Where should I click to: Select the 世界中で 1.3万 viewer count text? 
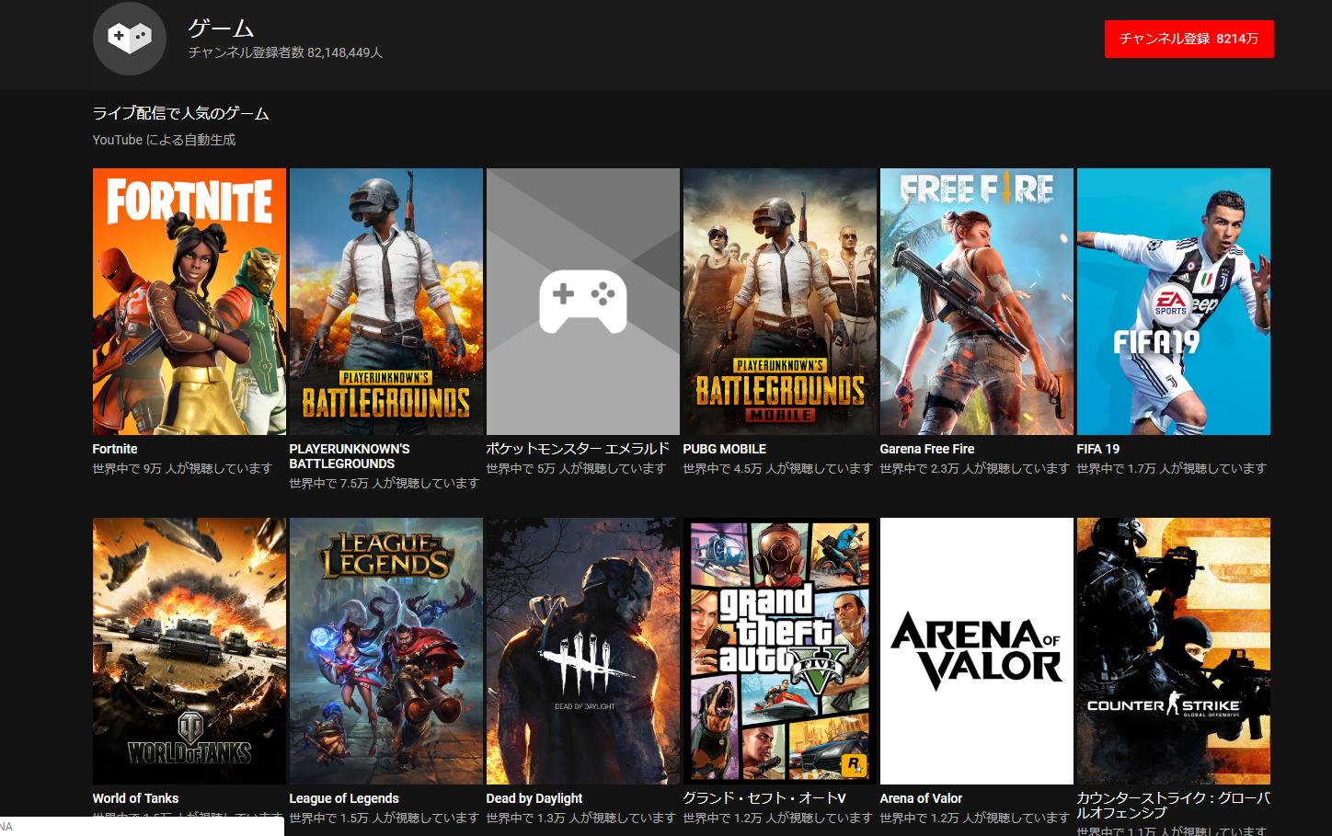point(581,818)
